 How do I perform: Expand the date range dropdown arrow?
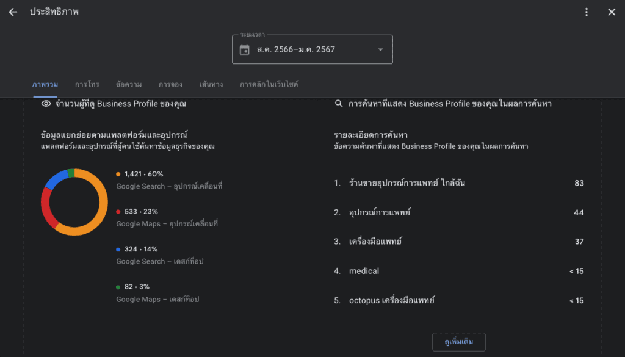[x=380, y=50]
